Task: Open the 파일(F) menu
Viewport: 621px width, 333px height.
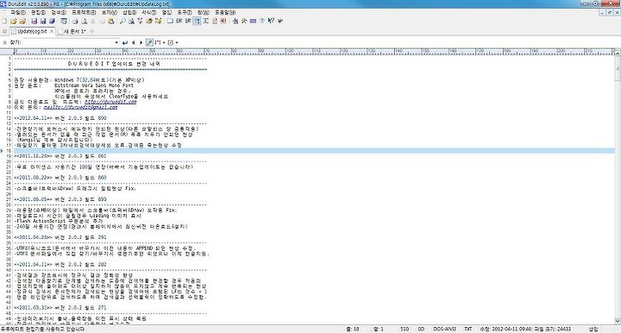Action: click(18, 12)
